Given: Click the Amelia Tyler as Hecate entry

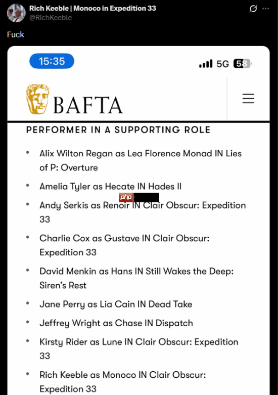Looking at the screenshot, I should click(x=110, y=187).
